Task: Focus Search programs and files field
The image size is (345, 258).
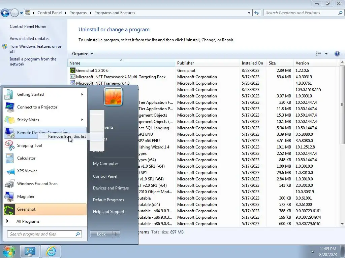Action: click(44, 234)
